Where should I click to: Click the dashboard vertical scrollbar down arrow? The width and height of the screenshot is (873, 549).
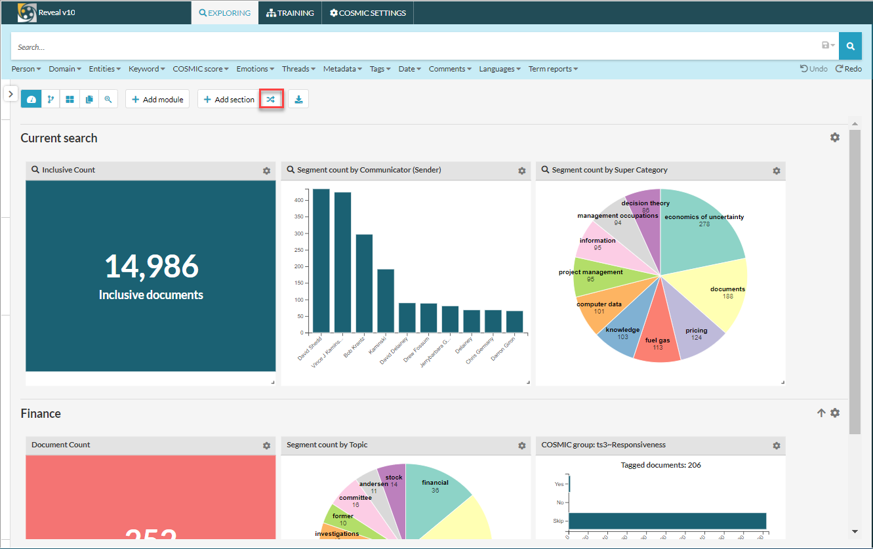pos(855,531)
